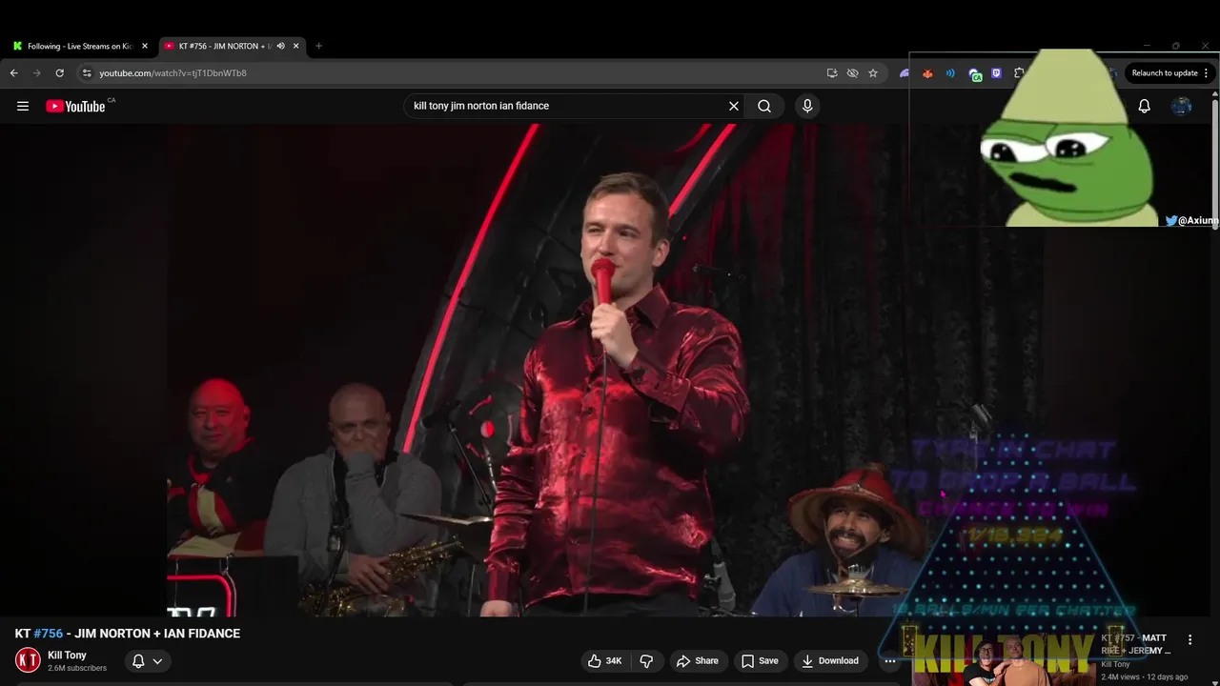Dislike the Kill Tony video

(646, 660)
